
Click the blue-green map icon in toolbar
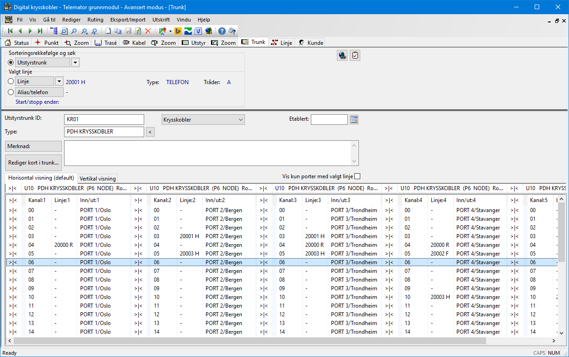pos(188,31)
